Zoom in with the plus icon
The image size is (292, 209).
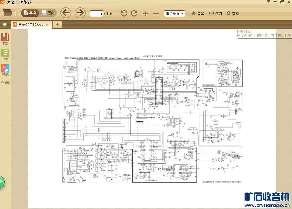pos(145,13)
